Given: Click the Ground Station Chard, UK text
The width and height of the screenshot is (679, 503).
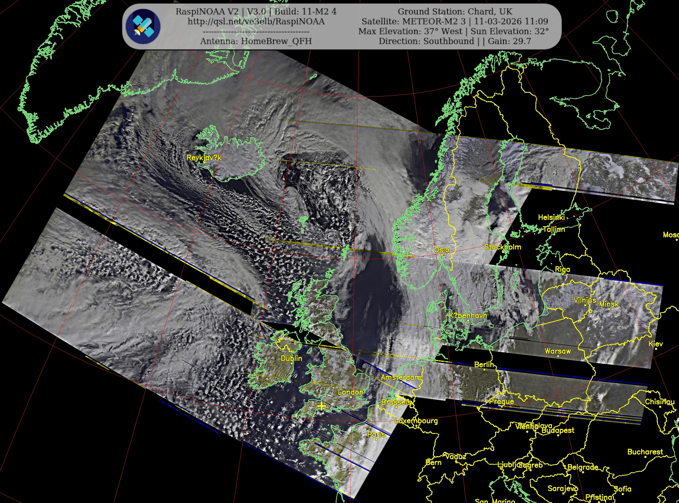Looking at the screenshot, I should 455,12.
